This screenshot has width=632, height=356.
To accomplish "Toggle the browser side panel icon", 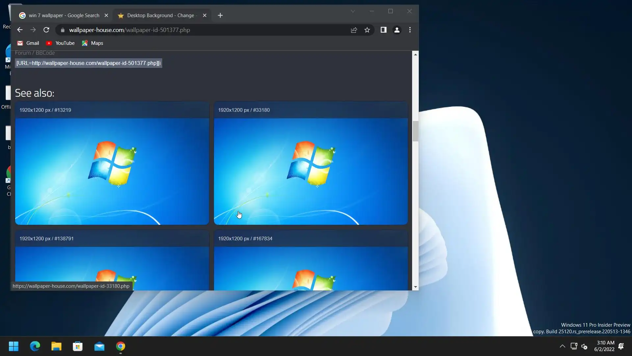I will coord(383,30).
